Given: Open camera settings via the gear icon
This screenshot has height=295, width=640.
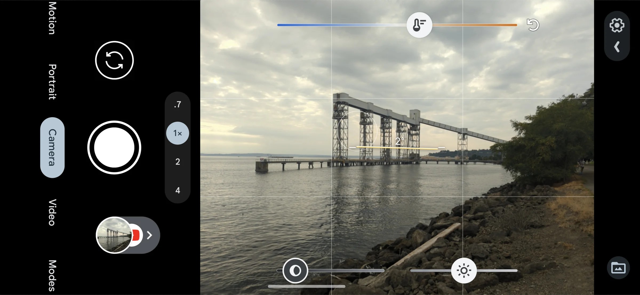Looking at the screenshot, I should [x=617, y=25].
